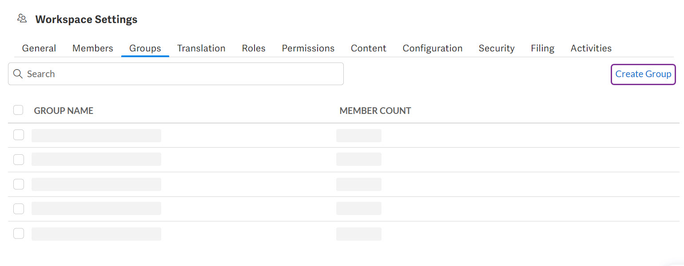Viewport: 684px width, 266px height.
Task: Open the Permissions tab
Action: click(x=308, y=48)
